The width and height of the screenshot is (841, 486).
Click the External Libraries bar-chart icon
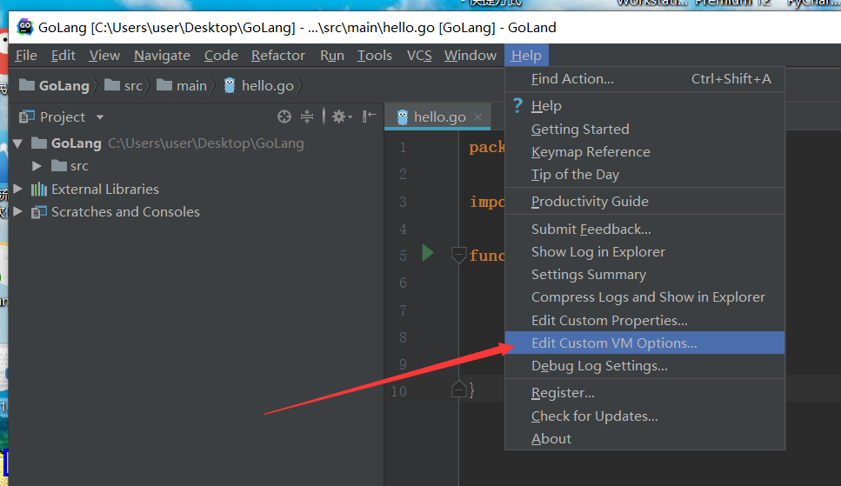coord(38,189)
